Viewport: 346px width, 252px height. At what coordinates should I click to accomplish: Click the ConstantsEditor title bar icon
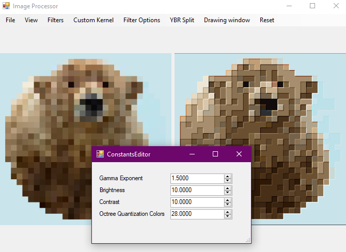tap(100, 154)
